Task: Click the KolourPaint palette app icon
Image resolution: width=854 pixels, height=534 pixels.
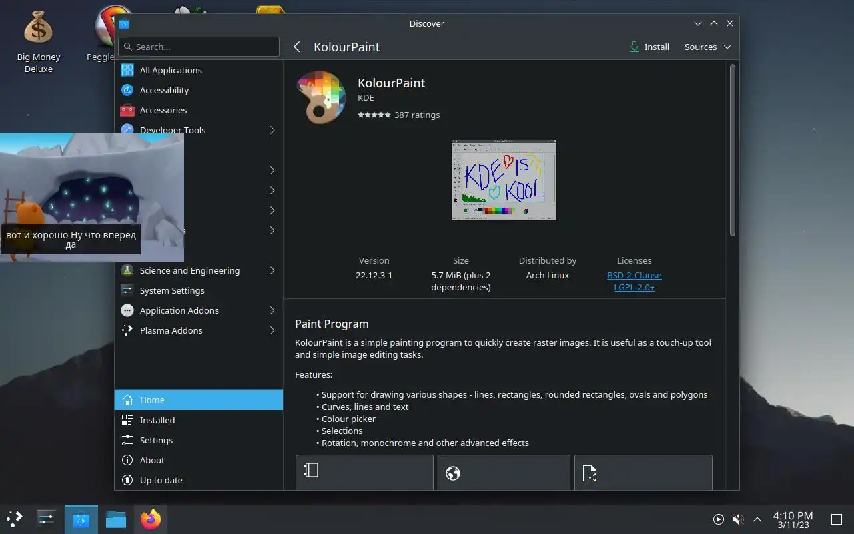Action: point(321,98)
